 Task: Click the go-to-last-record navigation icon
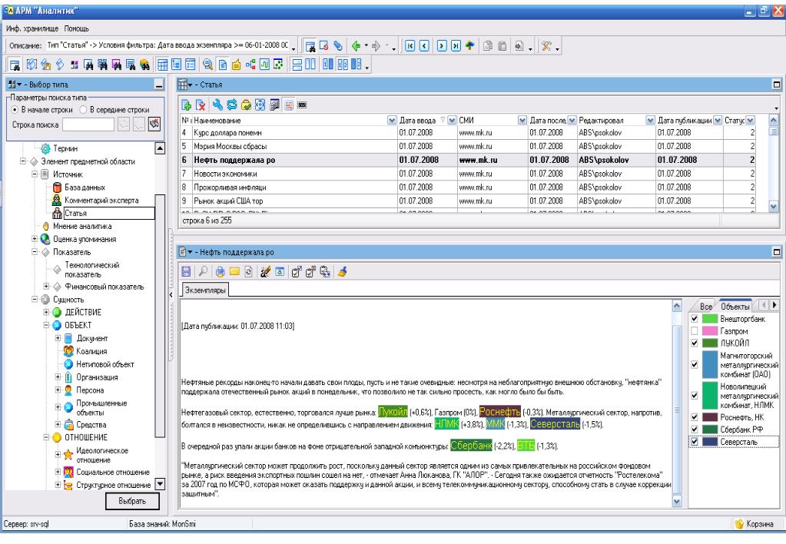click(456, 46)
